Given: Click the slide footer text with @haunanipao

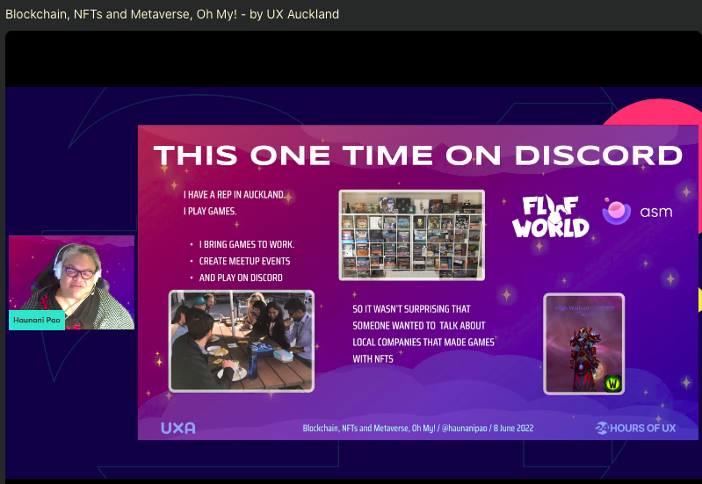Looking at the screenshot, I should coord(418,428).
